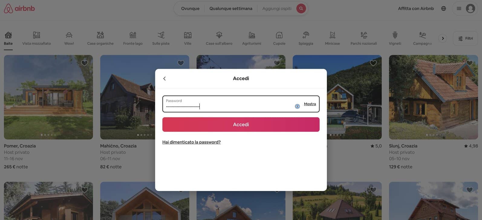Go back with the dialog's back chevron
Screen dimensions: 482x220
pyautogui.click(x=164, y=79)
